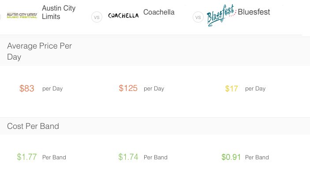The height and width of the screenshot is (188, 310).
Task: Select the Cost Per Band section heading
Action: [33, 126]
